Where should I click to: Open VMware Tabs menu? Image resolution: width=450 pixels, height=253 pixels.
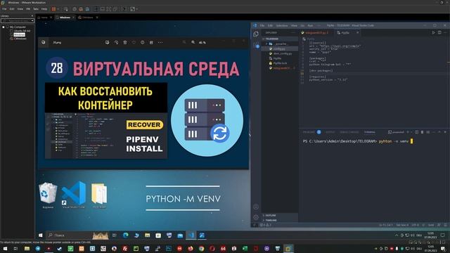(36, 9)
